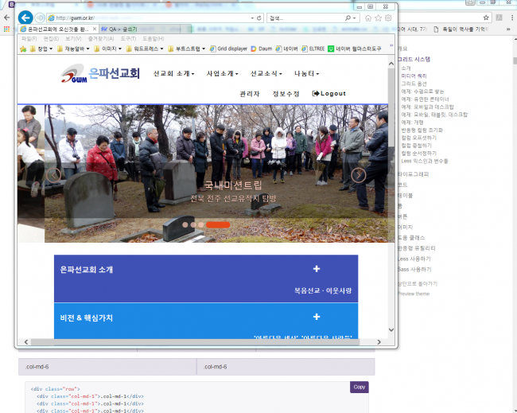The width and height of the screenshot is (517, 413).
Task: Open the 즐겨찾기(A) menu
Action: 101,39
